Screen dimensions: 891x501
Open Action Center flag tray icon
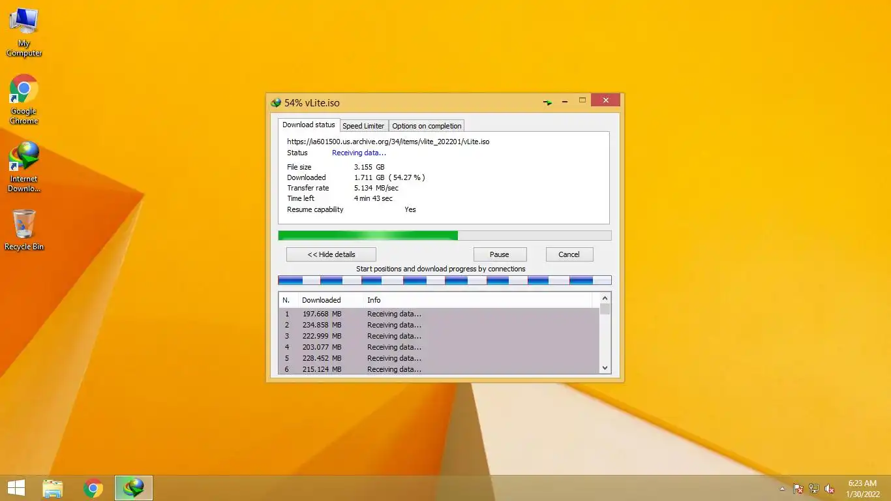(x=798, y=489)
